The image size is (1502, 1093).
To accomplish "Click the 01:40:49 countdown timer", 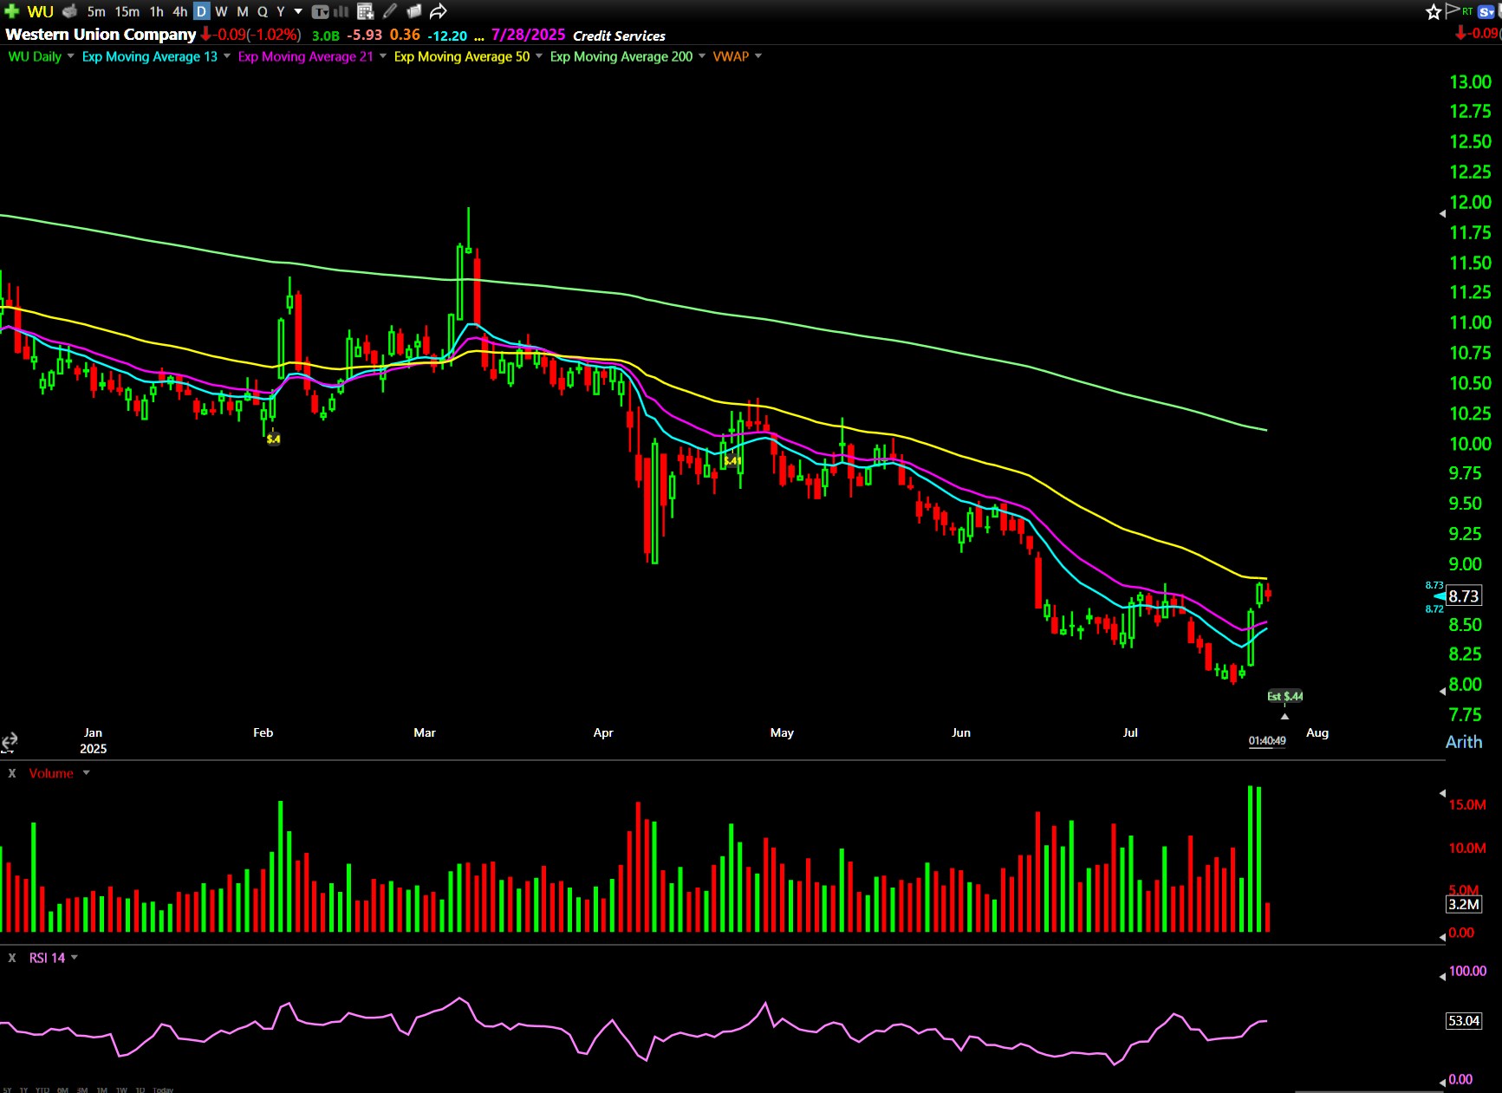I will pos(1267,741).
